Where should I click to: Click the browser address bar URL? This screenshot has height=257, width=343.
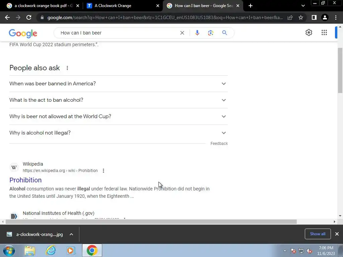point(165,17)
